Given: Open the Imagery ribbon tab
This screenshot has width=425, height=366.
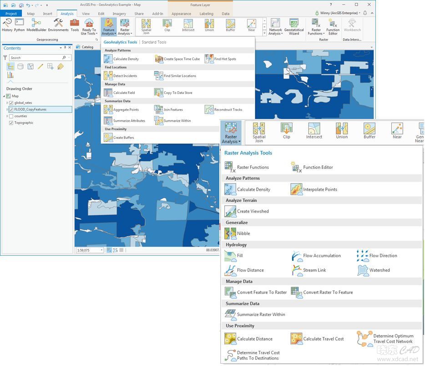Looking at the screenshot, I should point(119,14).
